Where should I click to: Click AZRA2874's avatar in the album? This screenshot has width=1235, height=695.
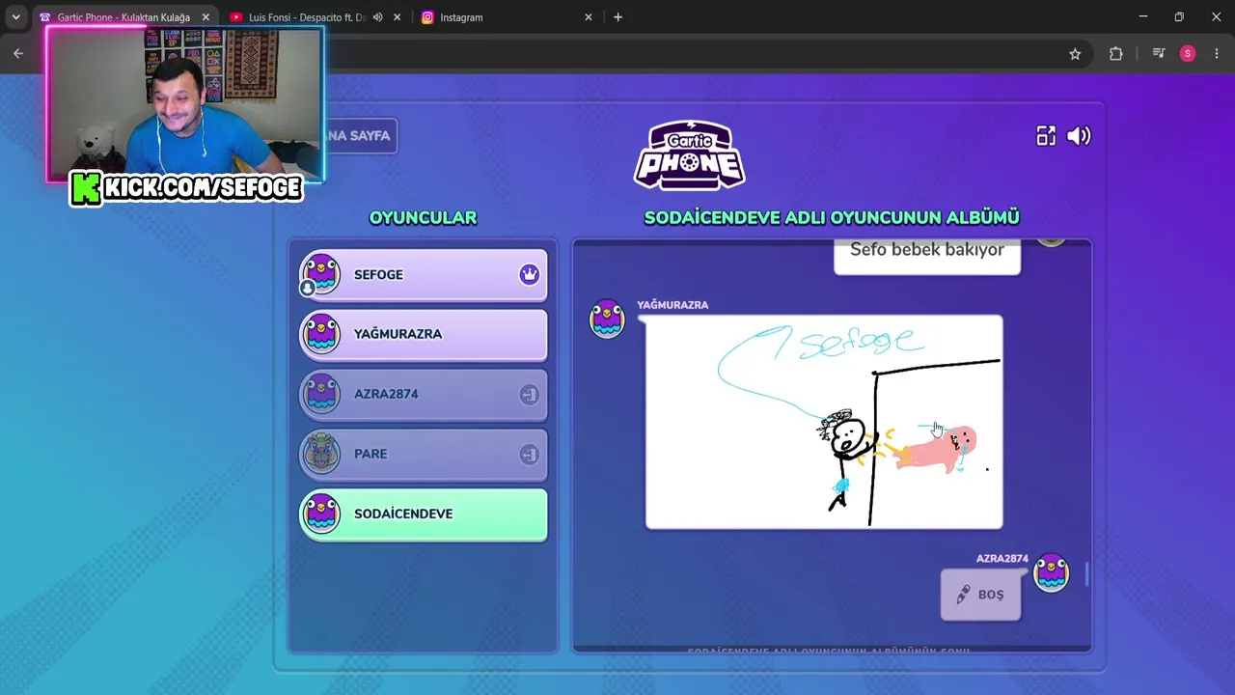pyautogui.click(x=1051, y=572)
